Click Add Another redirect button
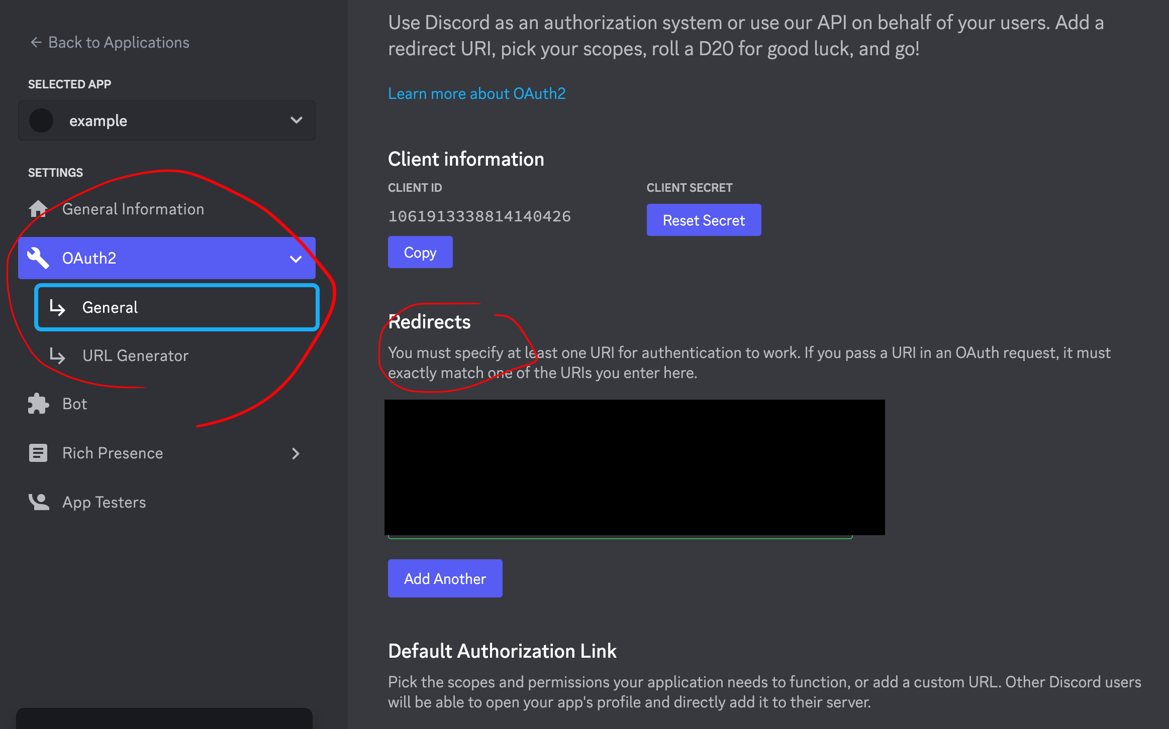 click(445, 578)
